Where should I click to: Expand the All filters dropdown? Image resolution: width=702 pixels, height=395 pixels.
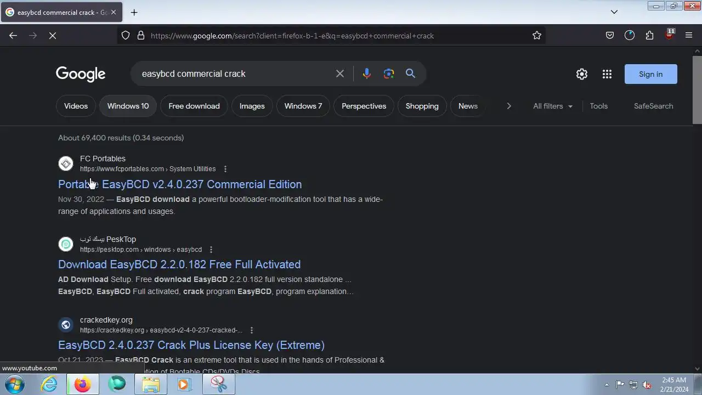[553, 106]
